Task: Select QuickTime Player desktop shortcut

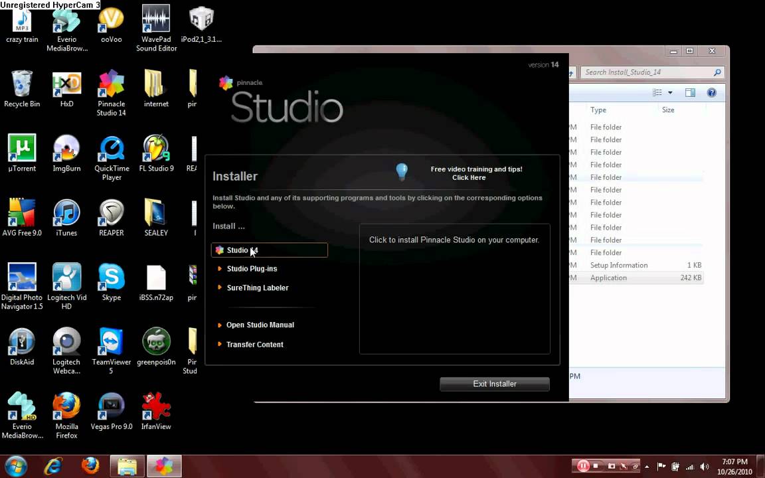Action: (x=112, y=158)
